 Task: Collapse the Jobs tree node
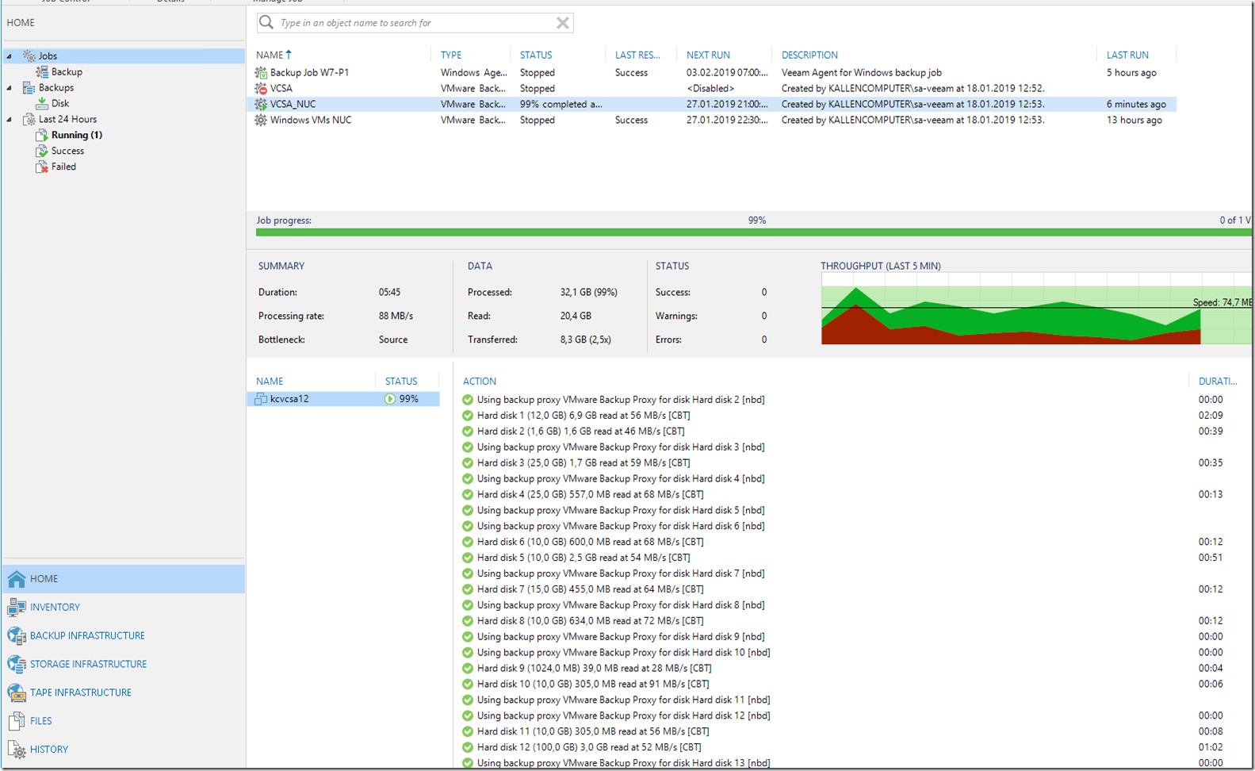pyautogui.click(x=10, y=56)
